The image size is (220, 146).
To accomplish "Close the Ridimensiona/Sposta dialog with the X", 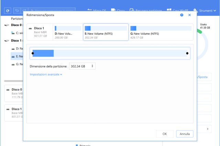I will pos(189,15).
